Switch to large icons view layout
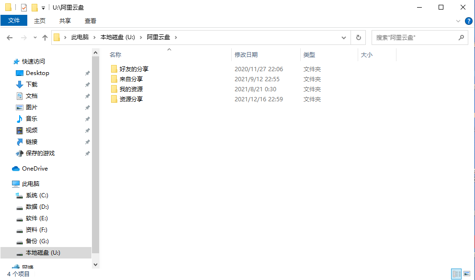Viewport: 475px width, 280px height. coord(467,274)
